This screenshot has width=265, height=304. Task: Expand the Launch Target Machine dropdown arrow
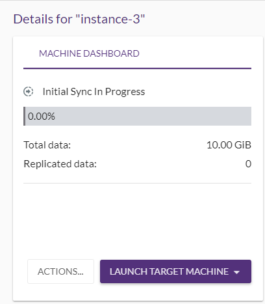coord(237,272)
